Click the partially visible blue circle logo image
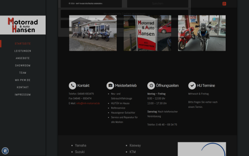Viewport: 249px width, 156px height. (x=202, y=149)
